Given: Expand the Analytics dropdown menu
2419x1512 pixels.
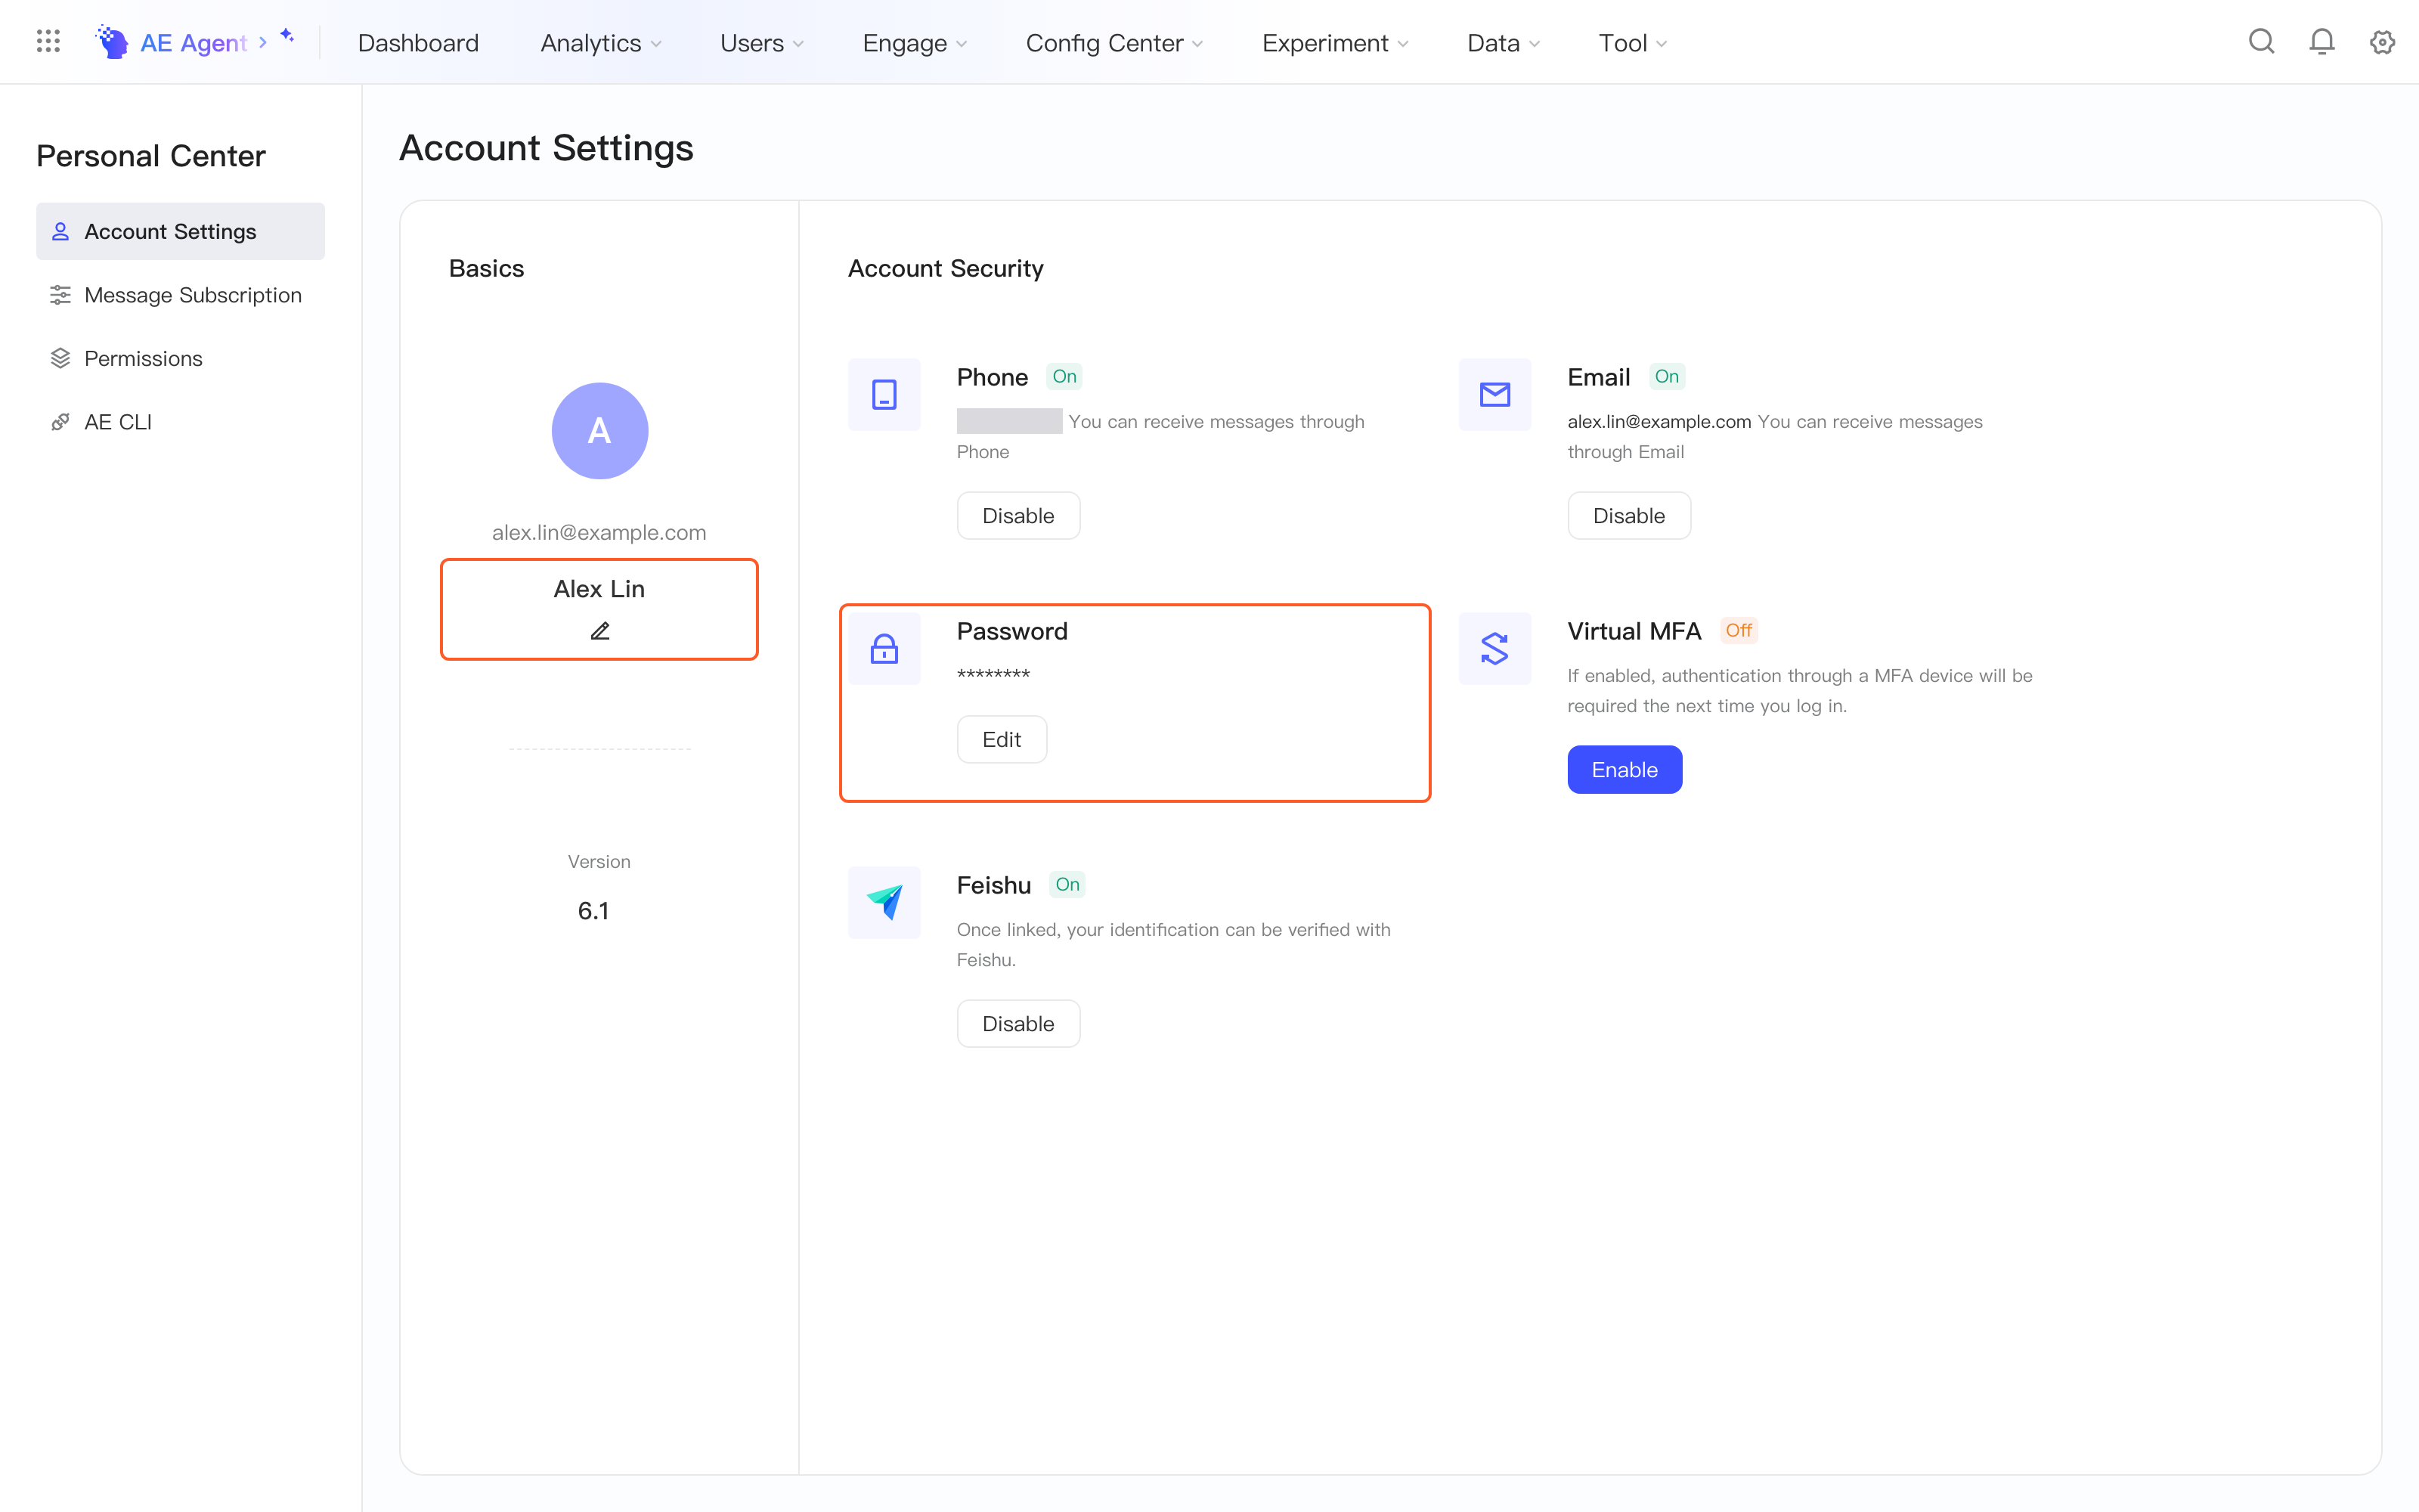Looking at the screenshot, I should point(601,43).
